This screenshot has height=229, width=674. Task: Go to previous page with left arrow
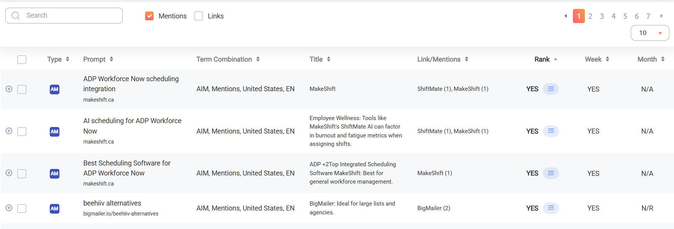coord(566,16)
